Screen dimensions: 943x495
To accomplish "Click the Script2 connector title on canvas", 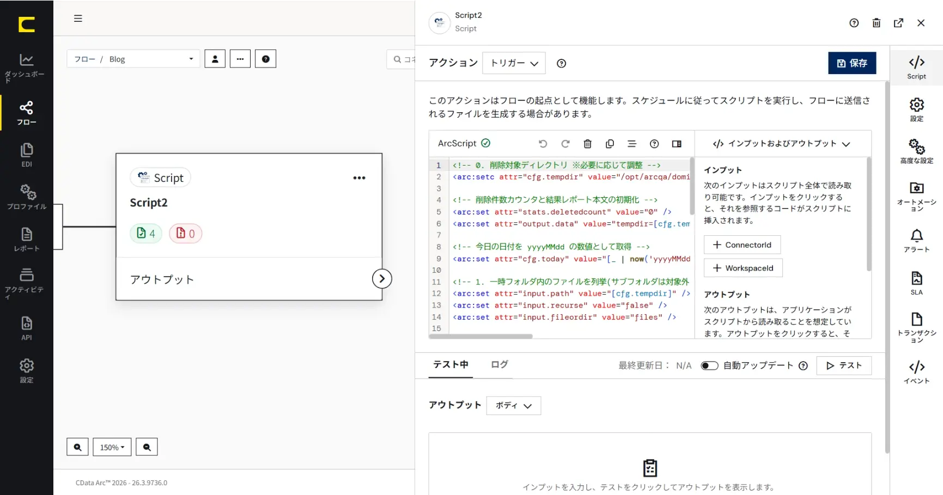I will (x=149, y=203).
